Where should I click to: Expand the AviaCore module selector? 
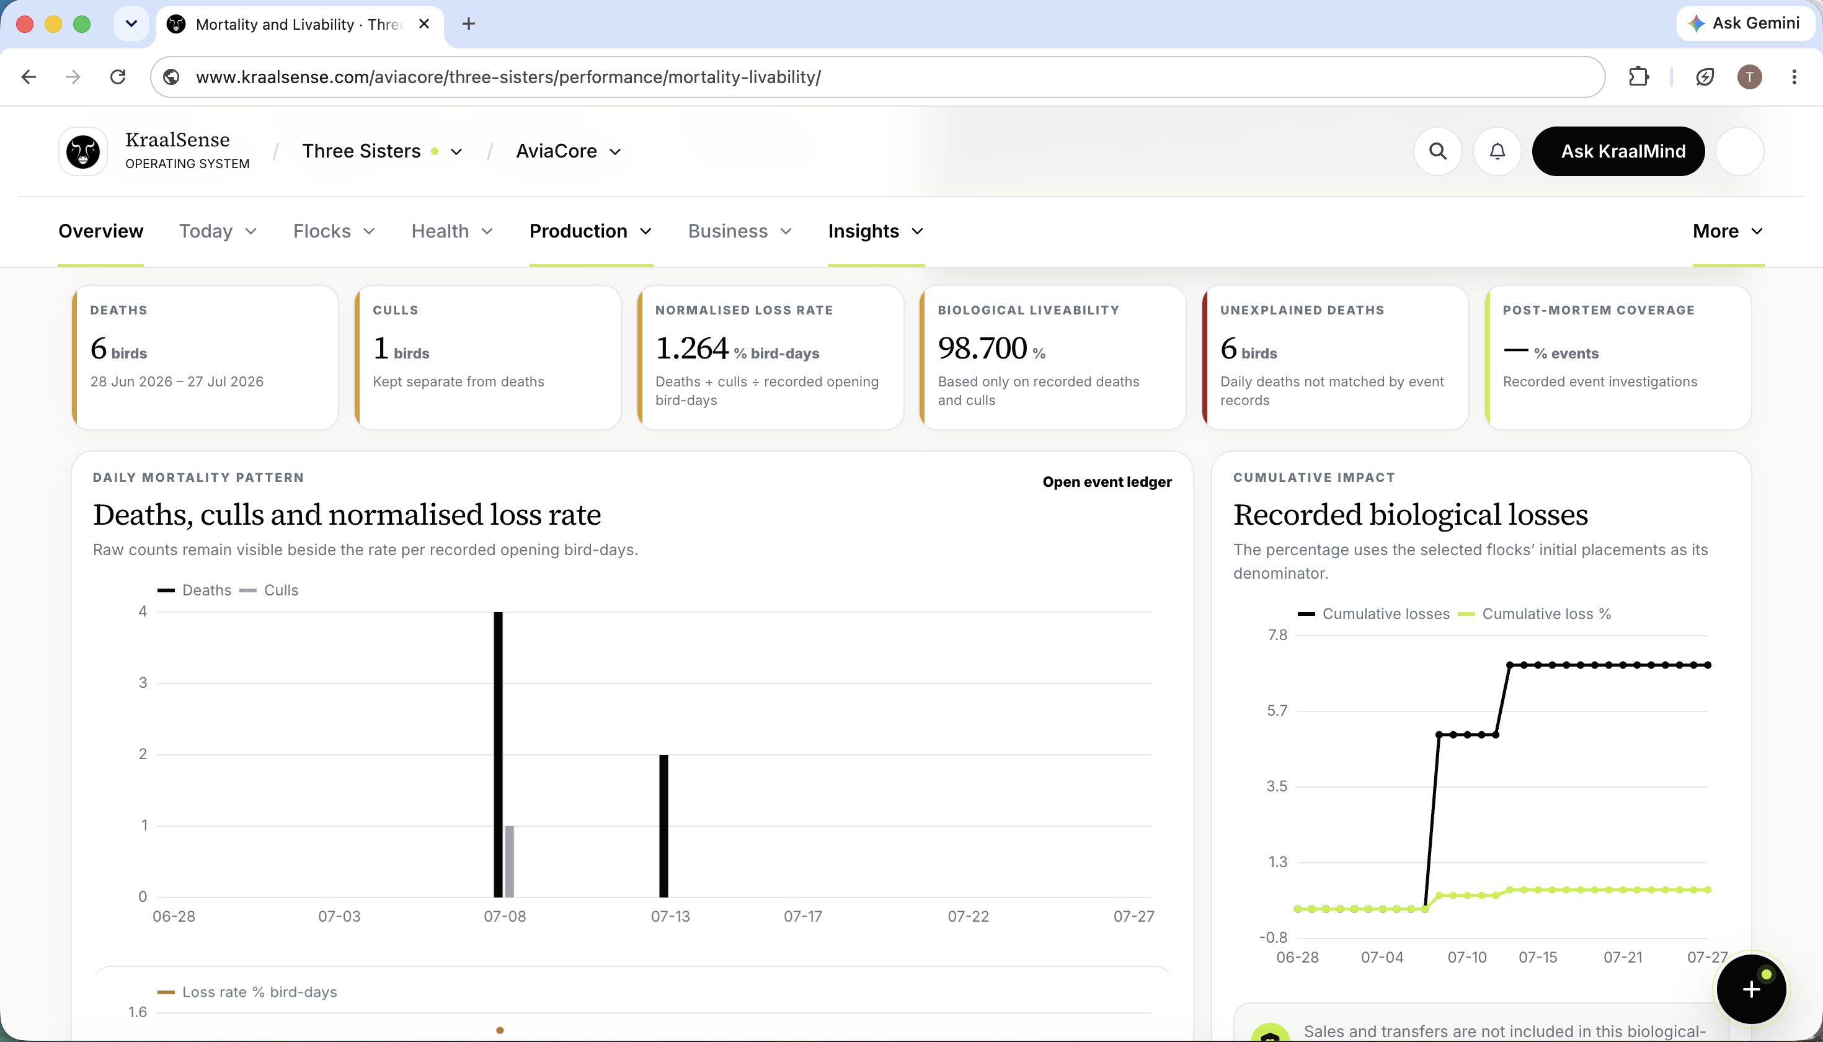point(568,151)
